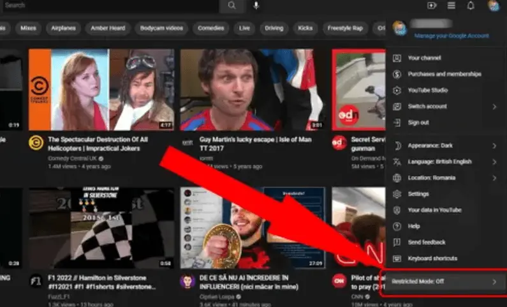Open Send feedback menu entry

pos(446,243)
